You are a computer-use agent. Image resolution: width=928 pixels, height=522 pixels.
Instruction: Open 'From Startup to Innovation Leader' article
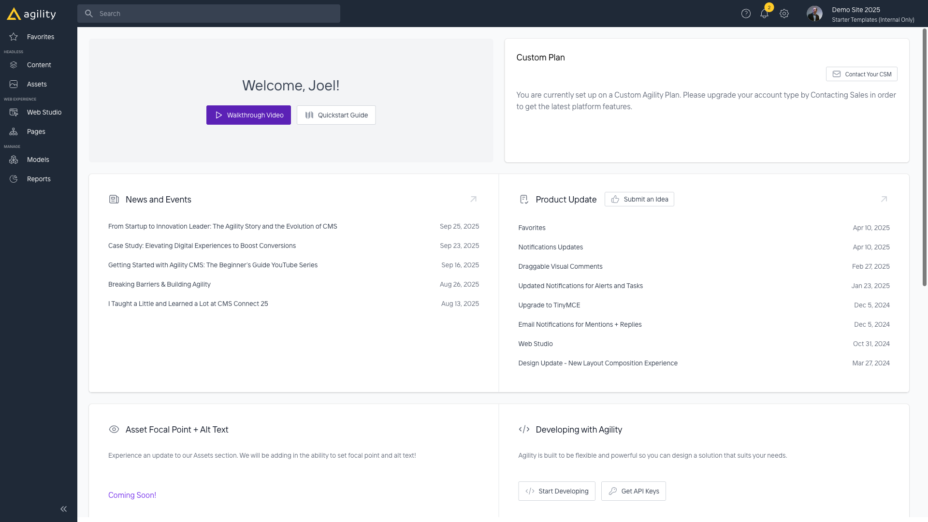coord(223,226)
